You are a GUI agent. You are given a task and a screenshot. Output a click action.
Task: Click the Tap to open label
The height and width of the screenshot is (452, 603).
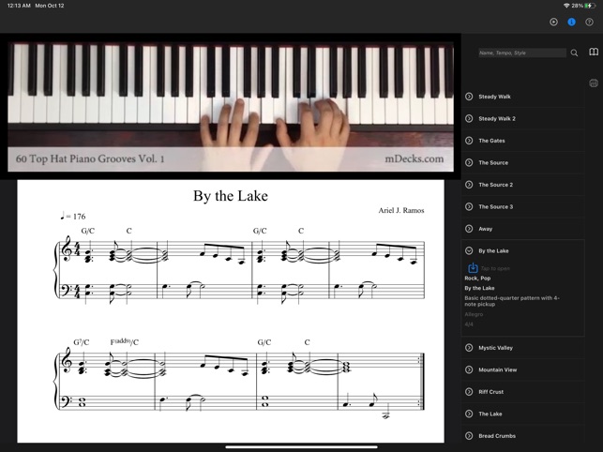495,268
